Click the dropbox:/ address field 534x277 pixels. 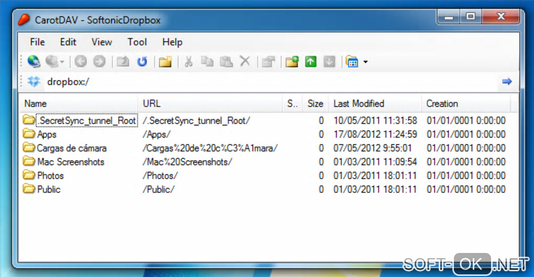(271, 82)
